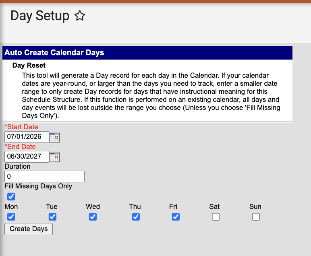The image size is (311, 256).
Task: Enable the Sat checkbox
Action: (216, 217)
